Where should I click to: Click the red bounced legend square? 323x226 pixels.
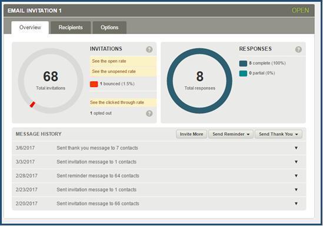(94, 84)
